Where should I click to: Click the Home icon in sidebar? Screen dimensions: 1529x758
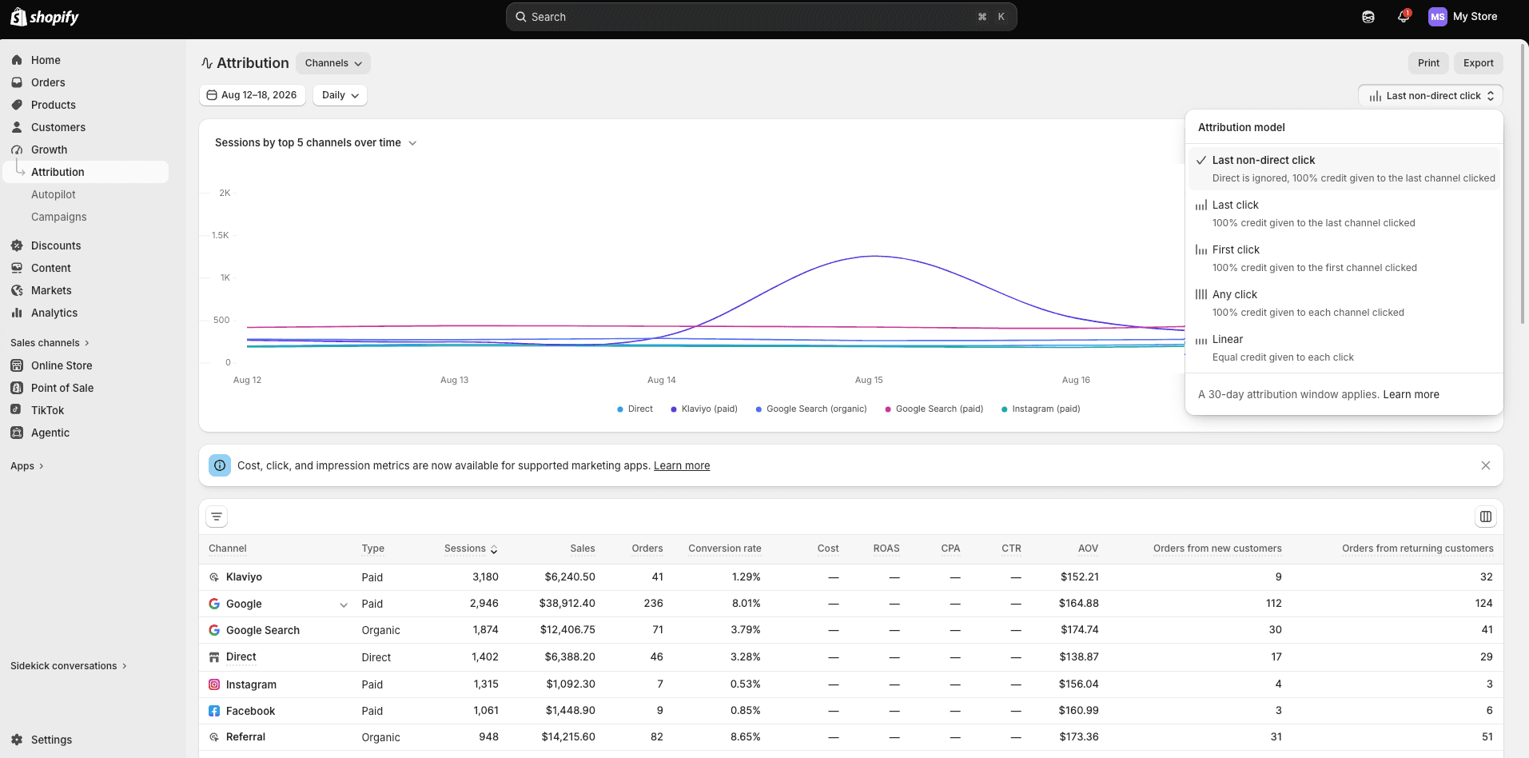(x=17, y=60)
